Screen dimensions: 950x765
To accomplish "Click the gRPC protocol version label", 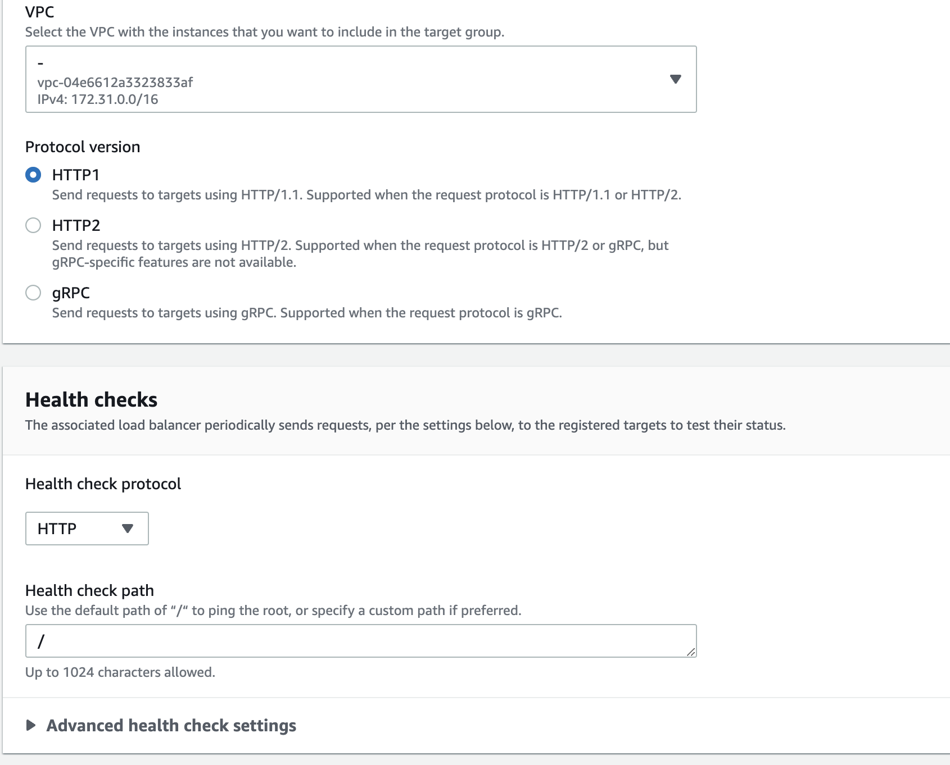I will [x=71, y=293].
